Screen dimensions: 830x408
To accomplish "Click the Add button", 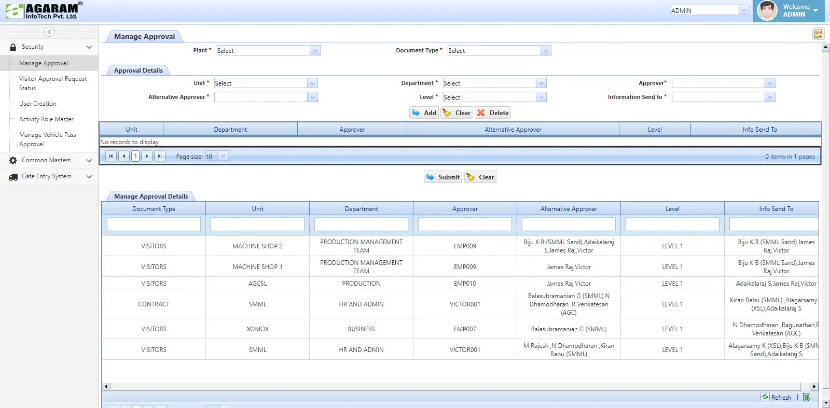I will click(424, 112).
